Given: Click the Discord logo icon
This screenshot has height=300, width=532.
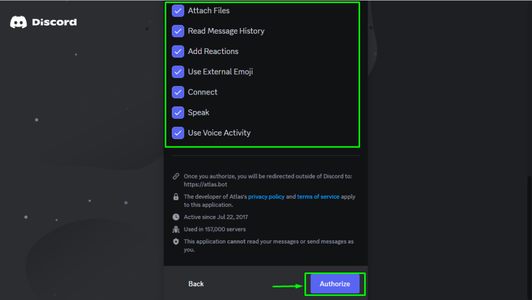Looking at the screenshot, I should click(18, 22).
